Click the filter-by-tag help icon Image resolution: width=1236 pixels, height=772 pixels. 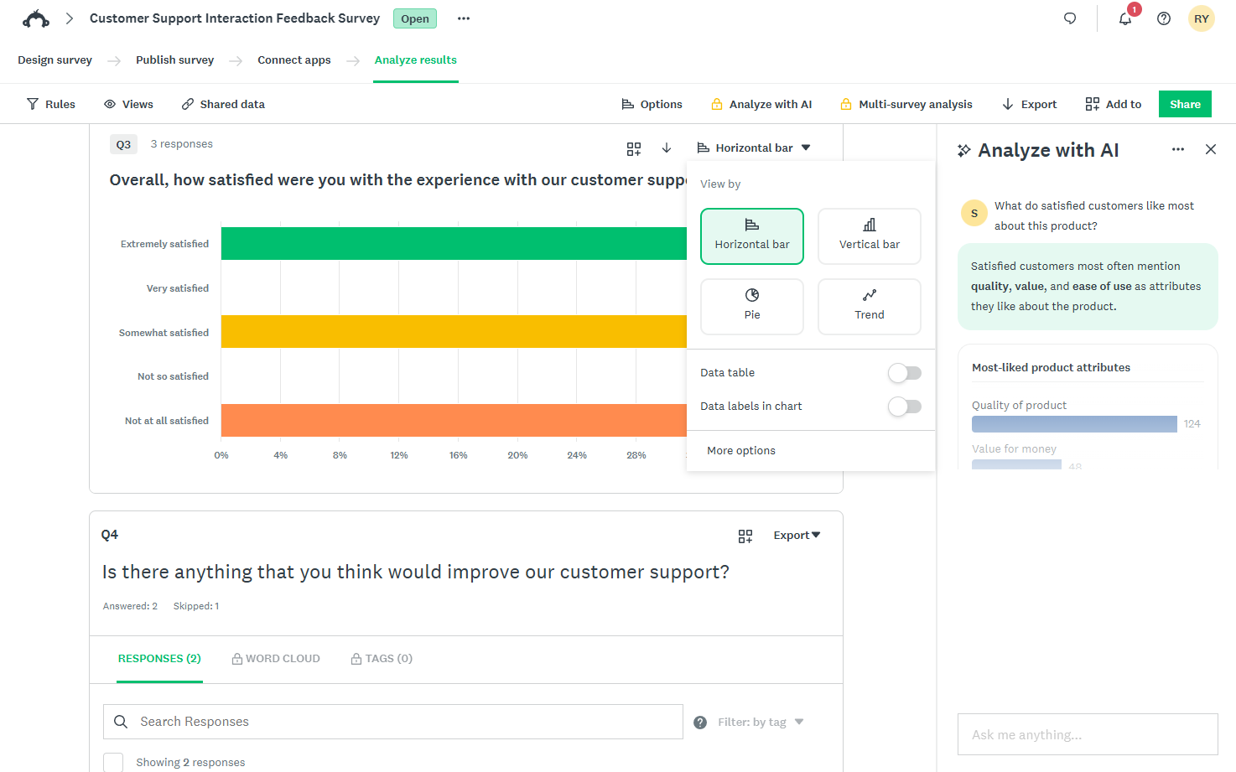[700, 723]
